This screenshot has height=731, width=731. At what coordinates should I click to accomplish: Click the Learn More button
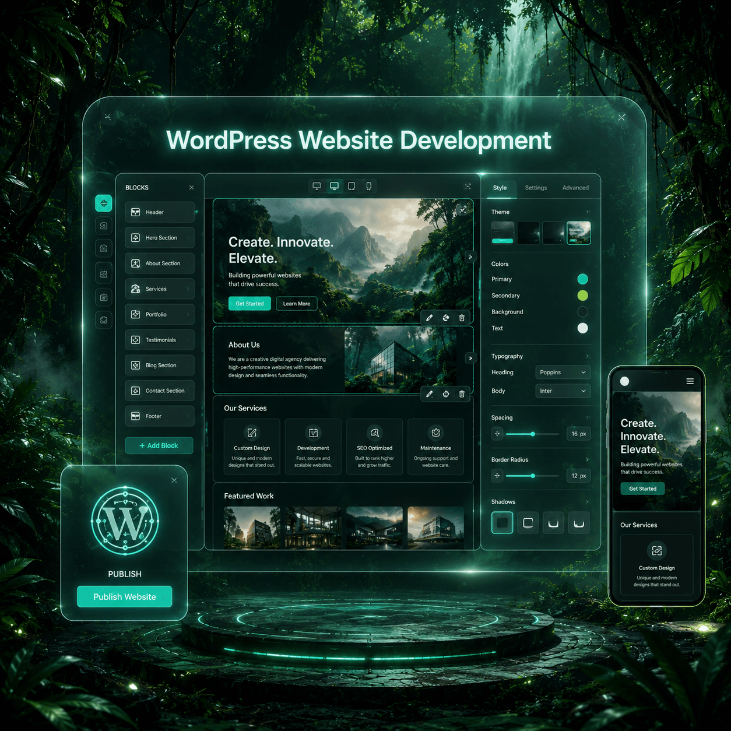pos(297,304)
